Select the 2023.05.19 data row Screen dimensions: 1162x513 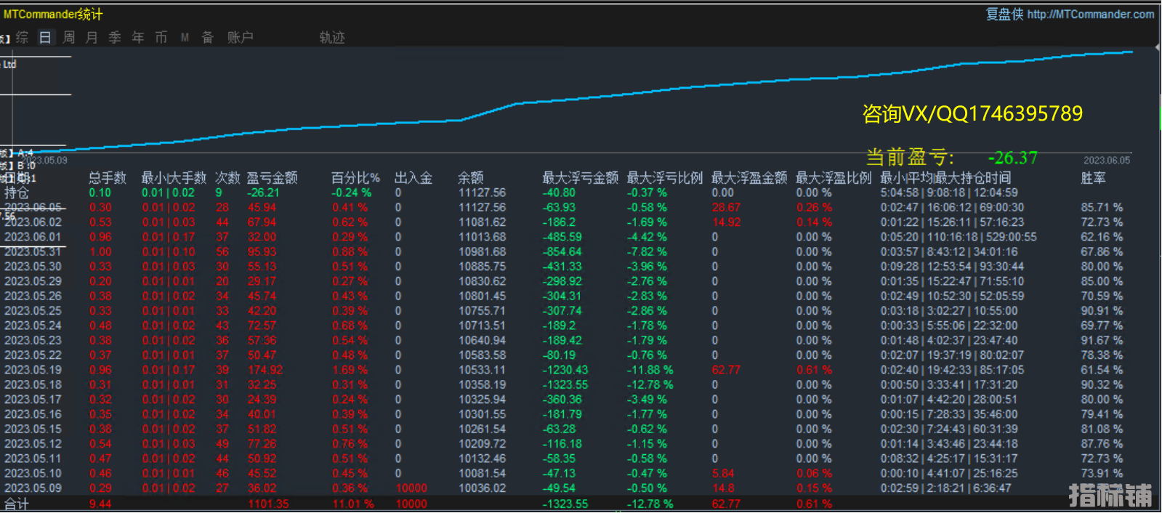[x=33, y=370]
